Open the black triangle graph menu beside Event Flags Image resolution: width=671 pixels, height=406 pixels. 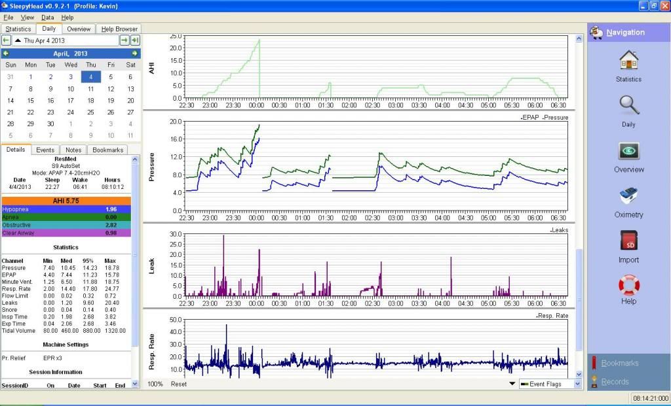(512, 384)
